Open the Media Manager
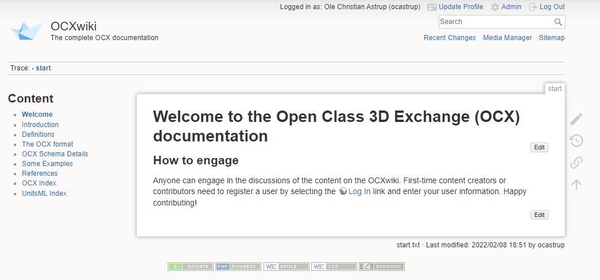 tap(507, 38)
